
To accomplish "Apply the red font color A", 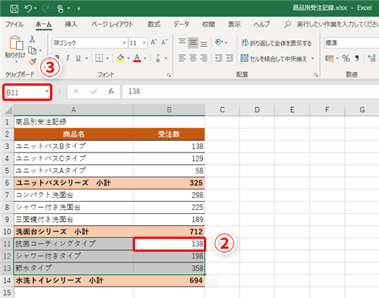I will tap(137, 58).
